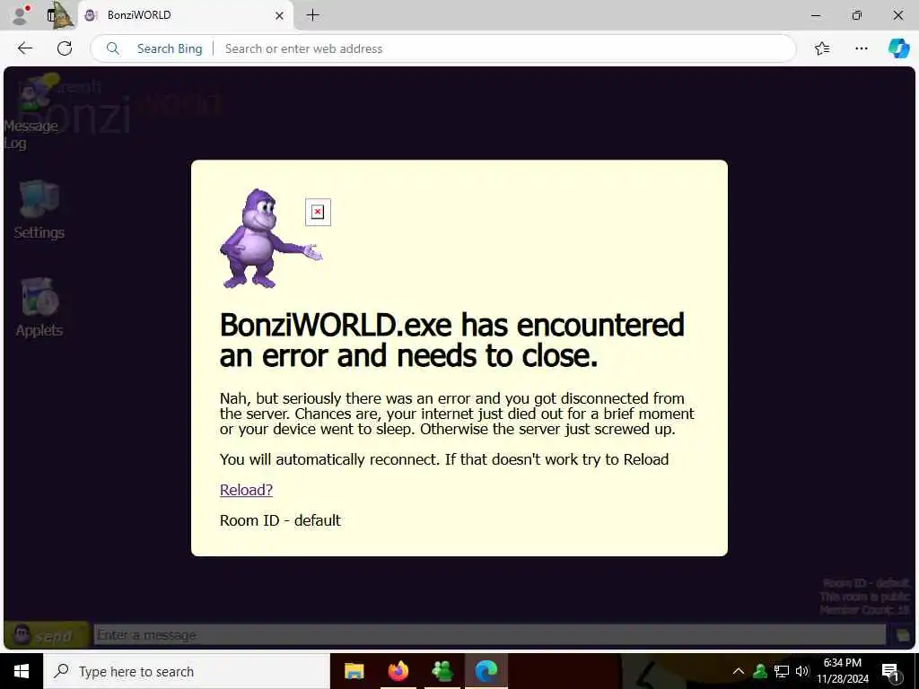Open the Message Log desktop icon

click(x=31, y=110)
